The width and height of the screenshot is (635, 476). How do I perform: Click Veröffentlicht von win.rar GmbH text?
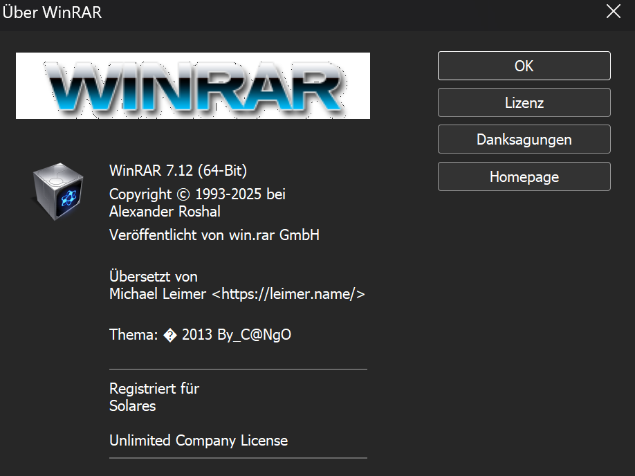pos(214,235)
